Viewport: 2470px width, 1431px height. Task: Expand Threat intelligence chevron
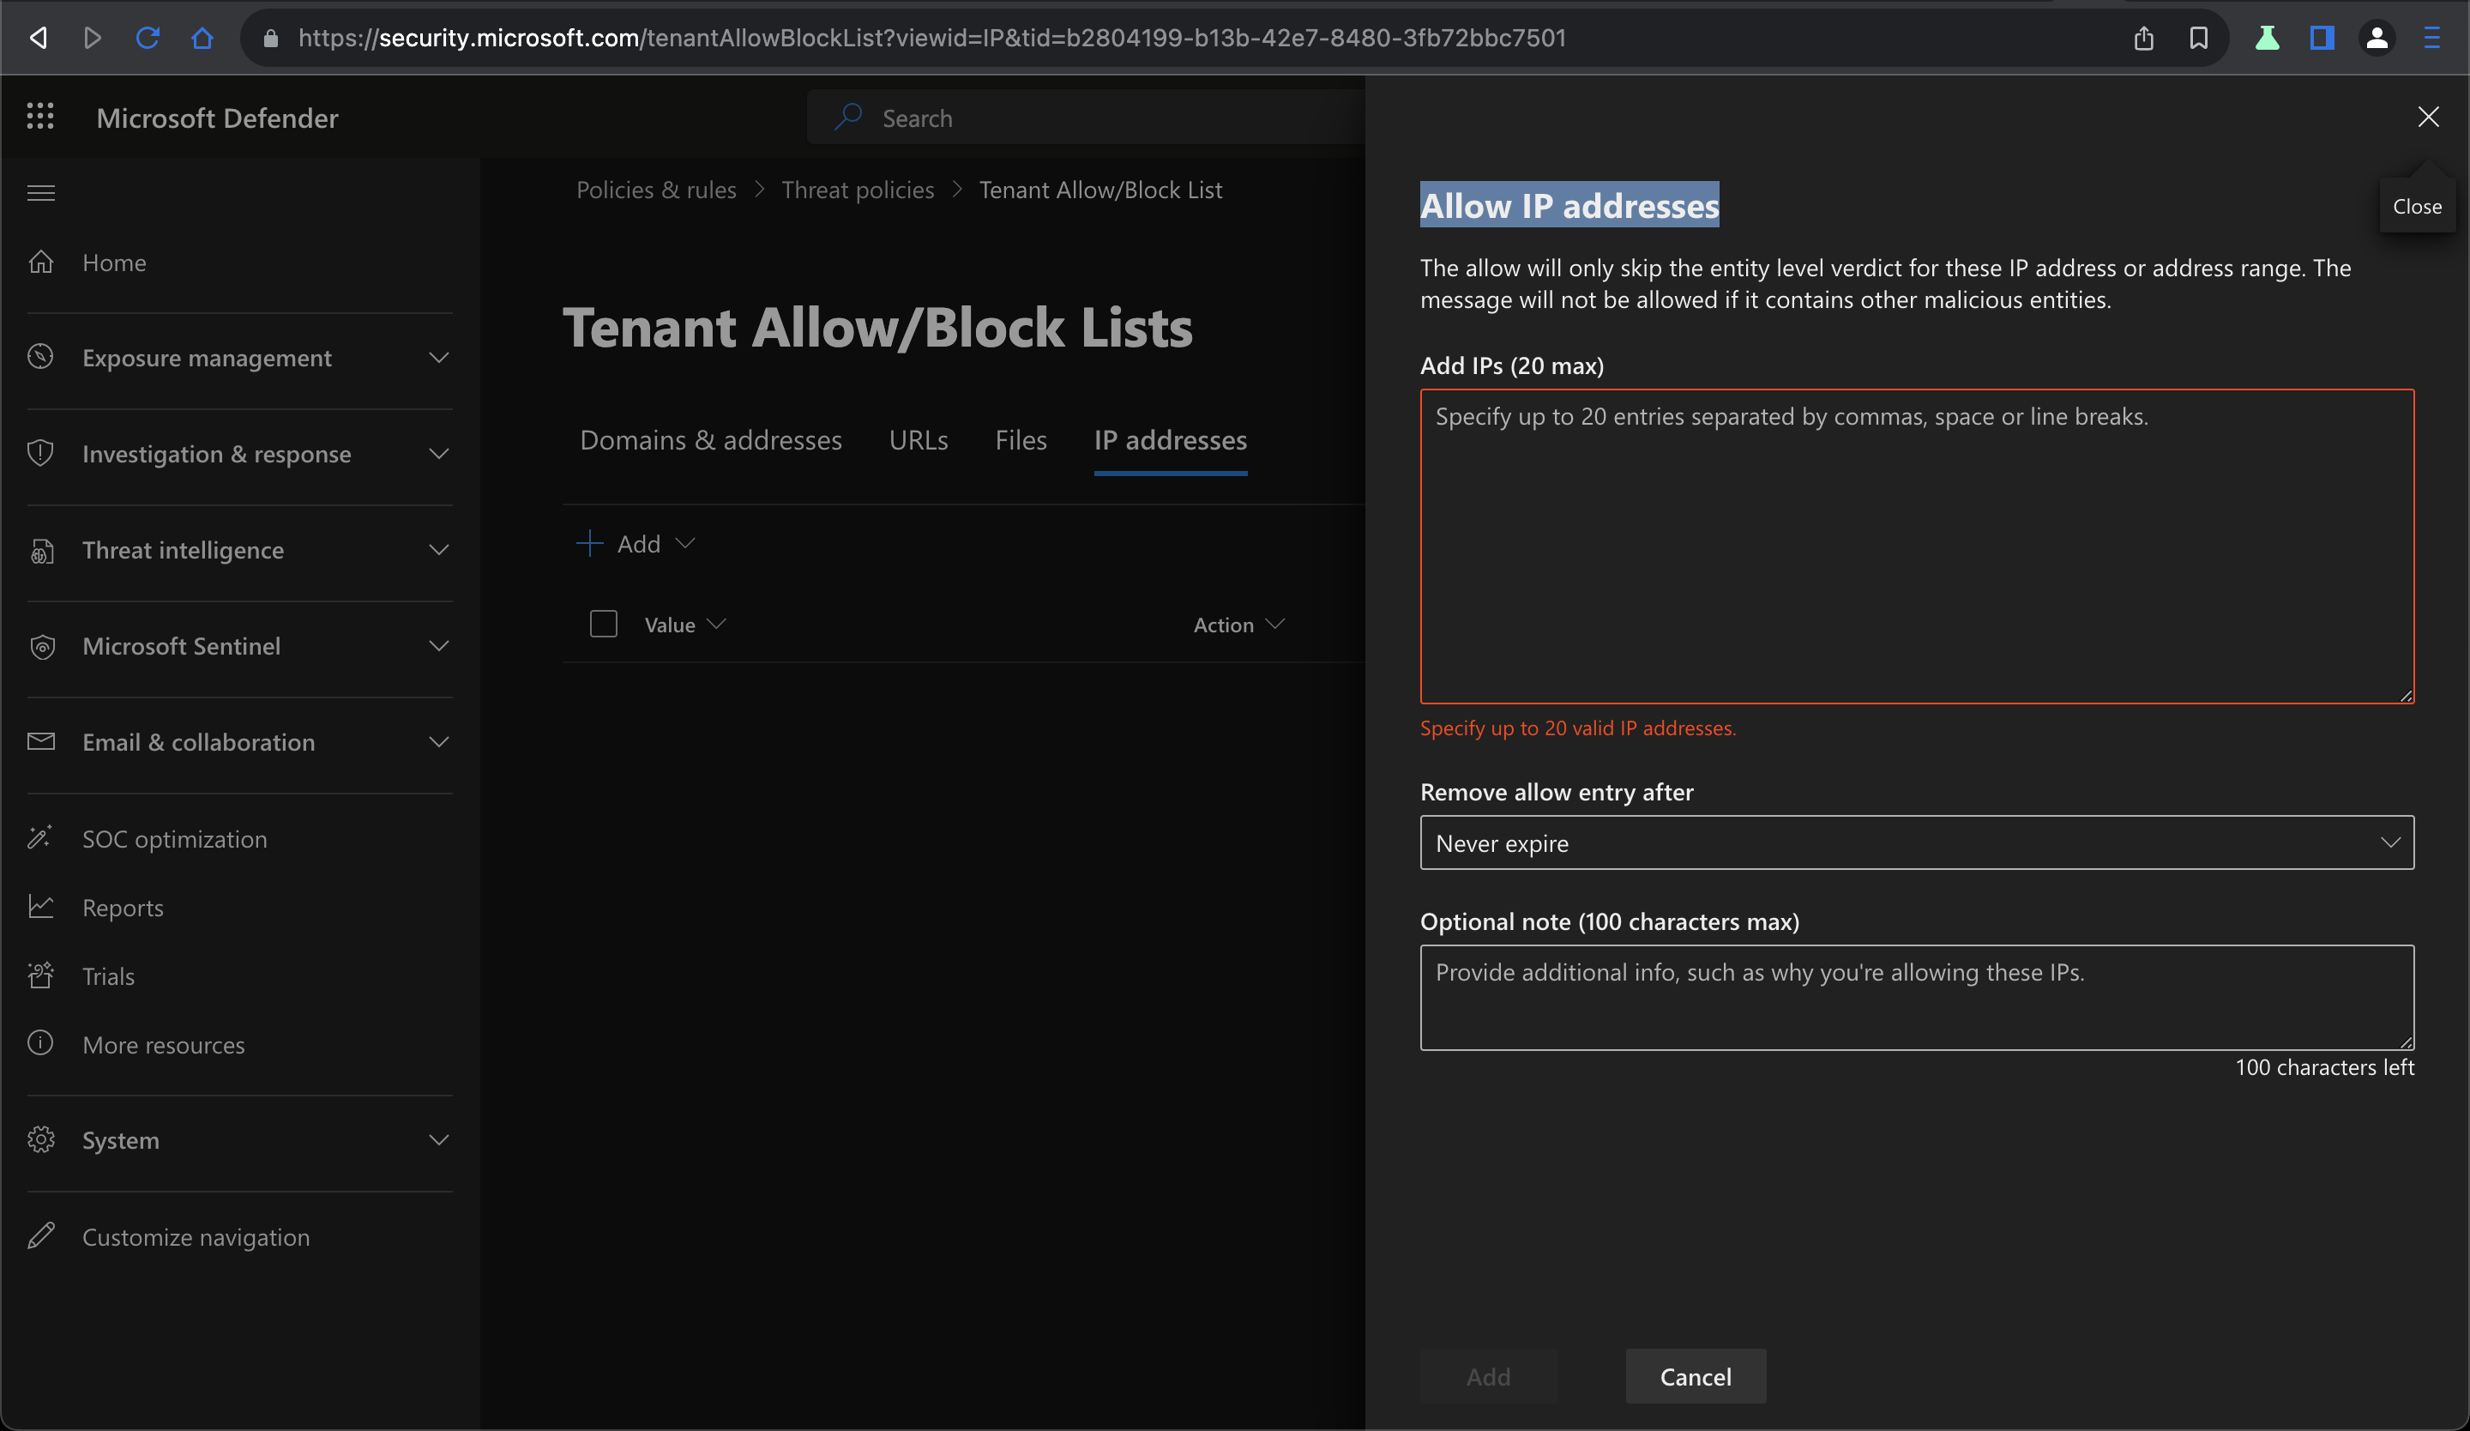coord(439,549)
